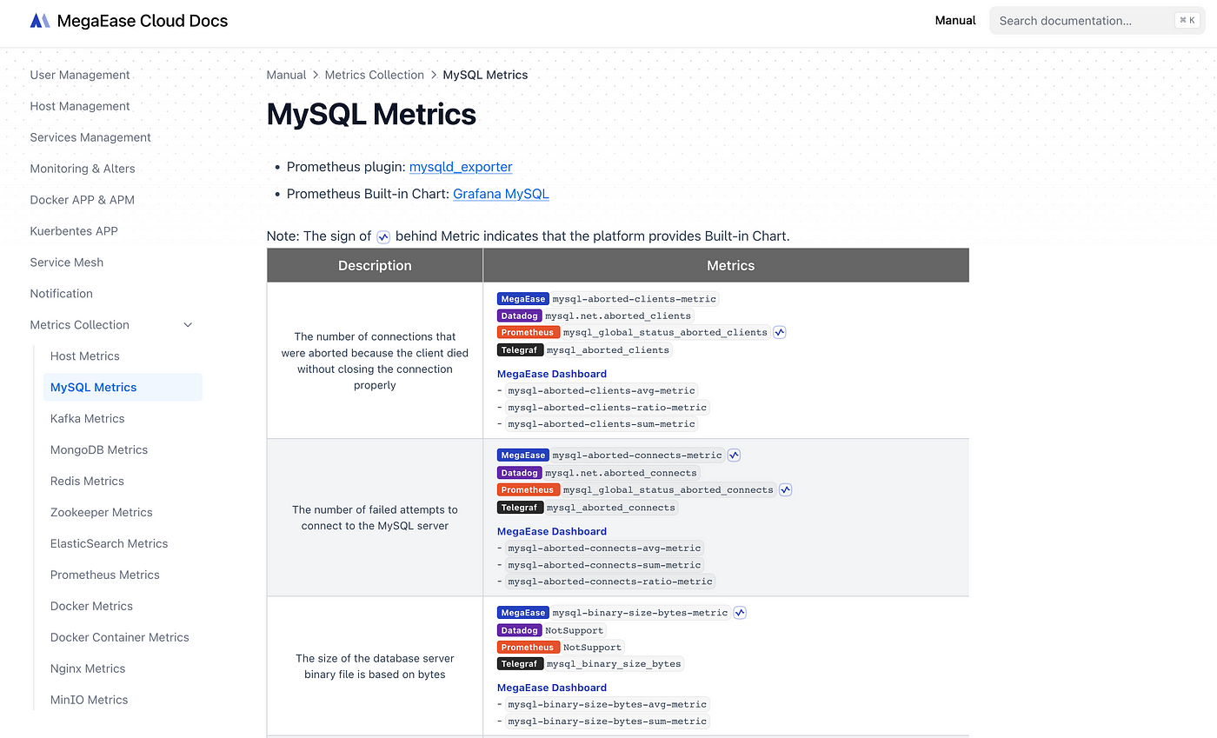This screenshot has width=1217, height=738.
Task: Collapse the Metrics Collection chevron
Action: (x=188, y=325)
